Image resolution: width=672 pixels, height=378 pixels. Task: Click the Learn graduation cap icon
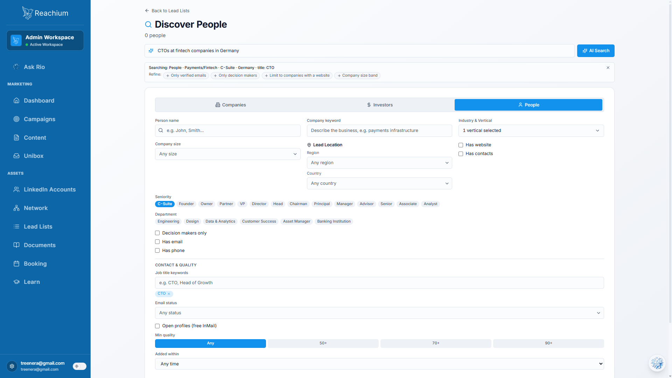tap(16, 282)
